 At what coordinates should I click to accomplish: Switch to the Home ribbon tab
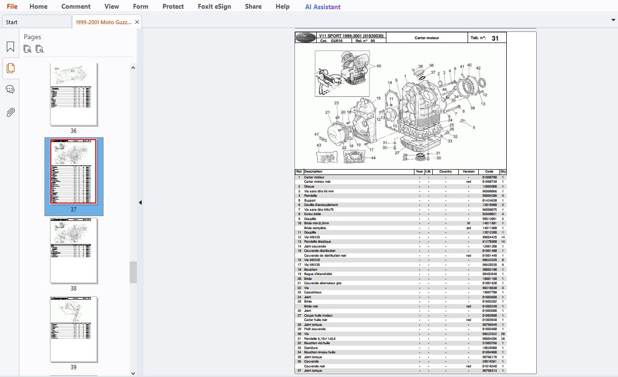pos(39,6)
